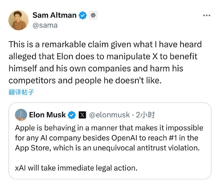Click the X logo affiliation badge

click(82, 115)
